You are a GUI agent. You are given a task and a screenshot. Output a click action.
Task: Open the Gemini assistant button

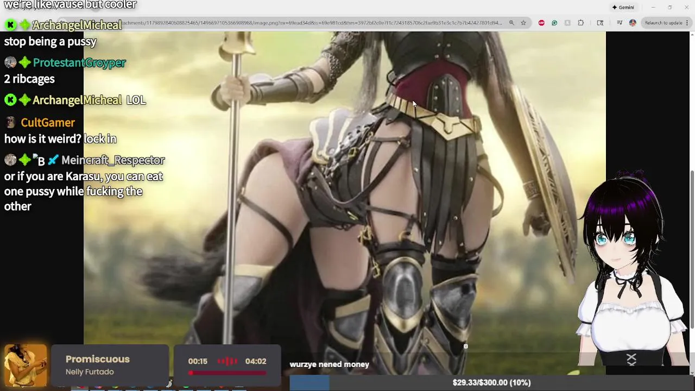[x=623, y=8]
